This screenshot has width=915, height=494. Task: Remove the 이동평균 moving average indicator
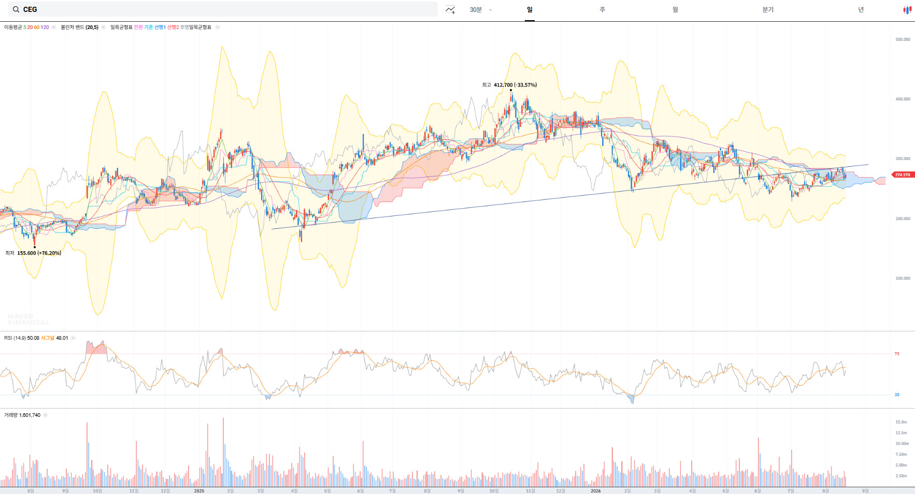[53, 27]
